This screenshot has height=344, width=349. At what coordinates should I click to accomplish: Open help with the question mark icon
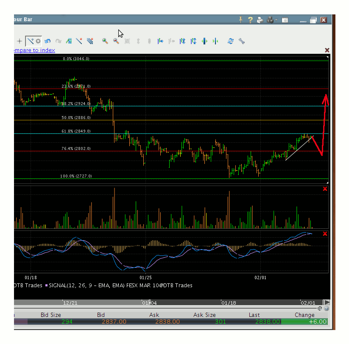point(250,20)
